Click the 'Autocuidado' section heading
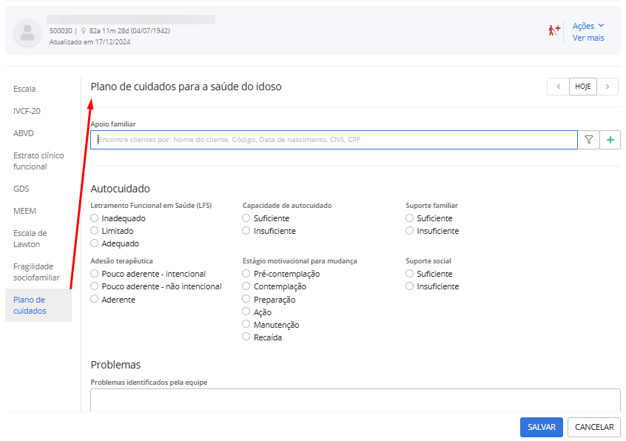The height and width of the screenshot is (441, 626). click(120, 189)
